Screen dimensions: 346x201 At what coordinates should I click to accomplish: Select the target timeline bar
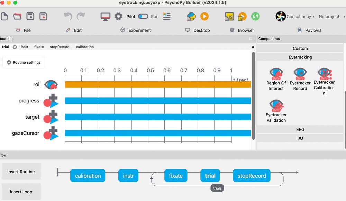tap(158, 117)
